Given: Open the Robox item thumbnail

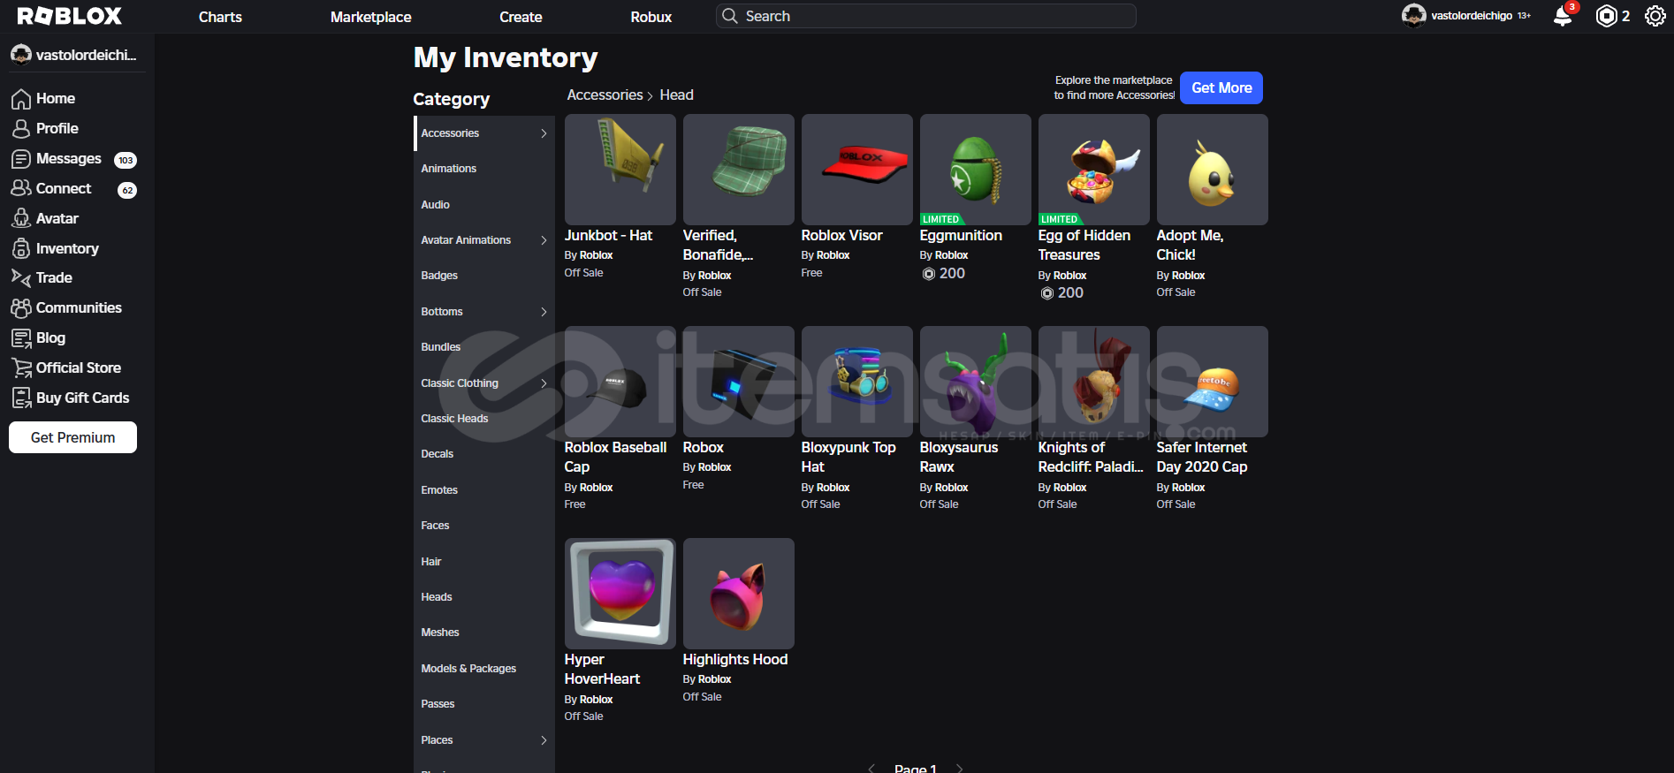Looking at the screenshot, I should (x=739, y=382).
